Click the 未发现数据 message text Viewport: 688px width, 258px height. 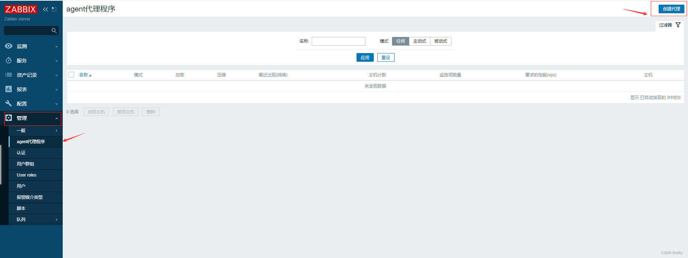pyautogui.click(x=375, y=86)
